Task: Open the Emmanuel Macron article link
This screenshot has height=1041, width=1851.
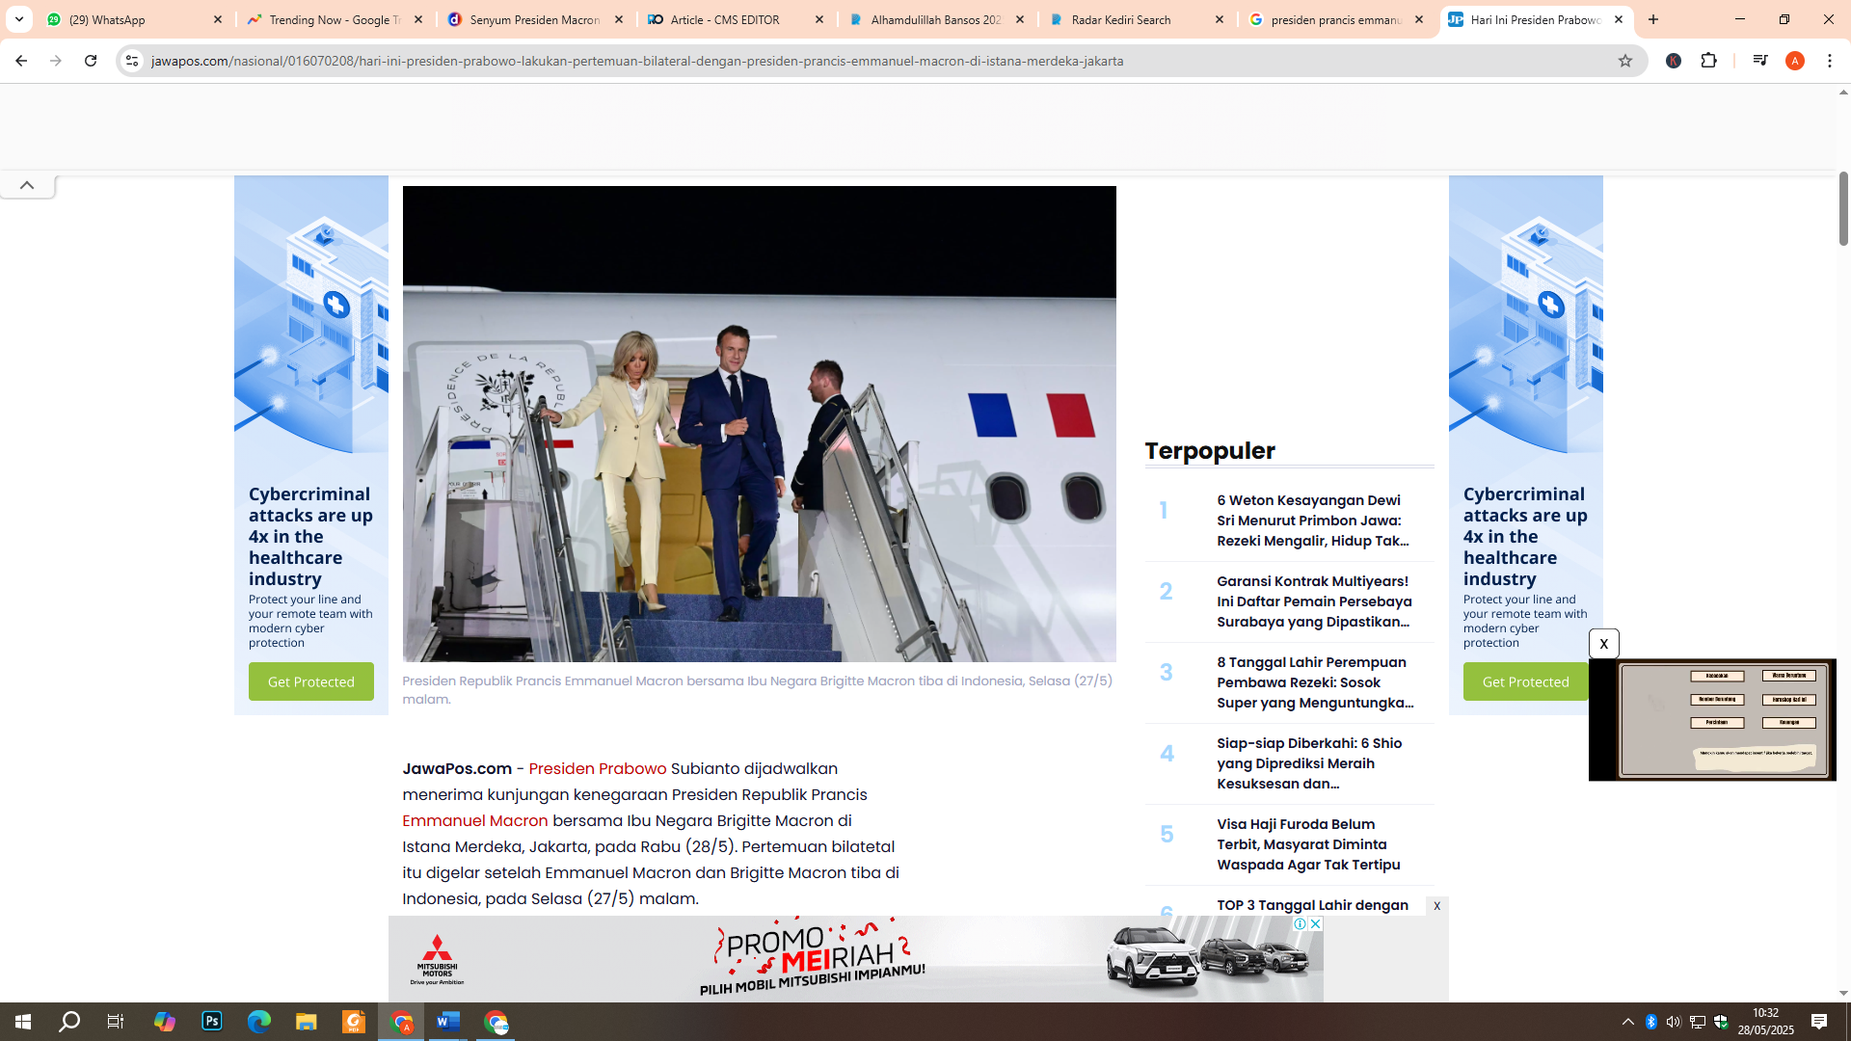Action: click(474, 820)
